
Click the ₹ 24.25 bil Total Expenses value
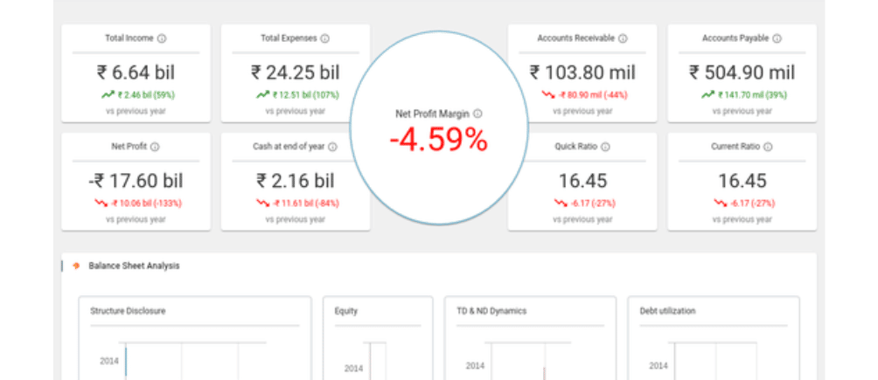(295, 73)
